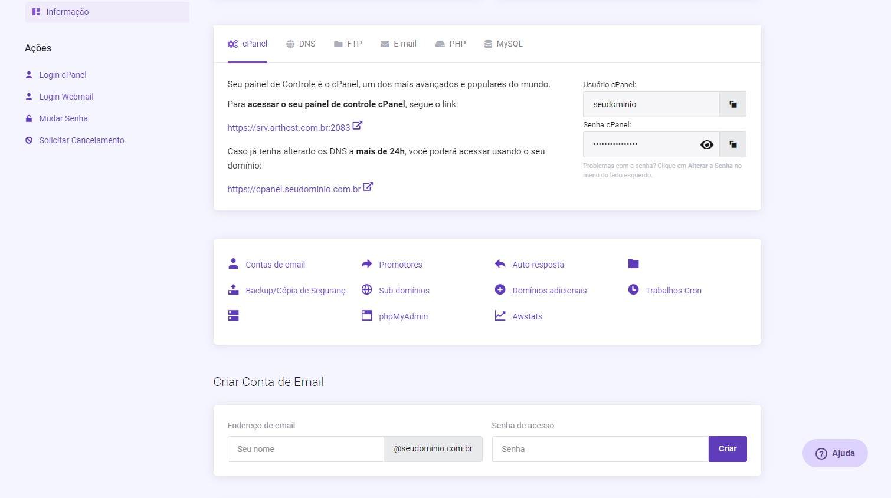Screen dimensions: 891x498
Task: Open Awstats statistics
Action: [526, 316]
